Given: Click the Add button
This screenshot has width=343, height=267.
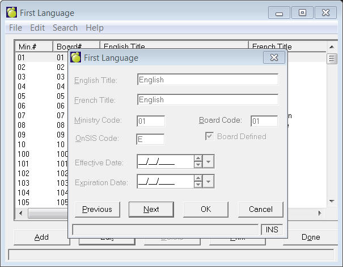Looking at the screenshot, I should [41, 237].
